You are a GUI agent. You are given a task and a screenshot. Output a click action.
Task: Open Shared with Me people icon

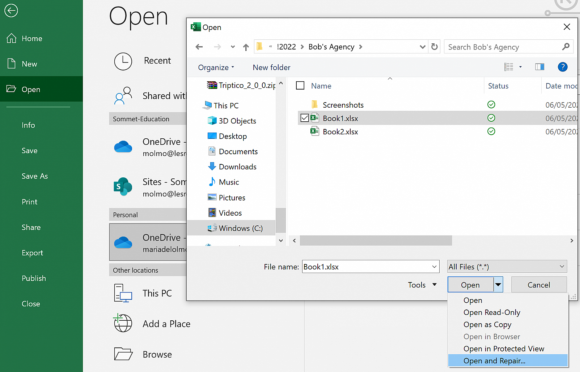coord(123,96)
